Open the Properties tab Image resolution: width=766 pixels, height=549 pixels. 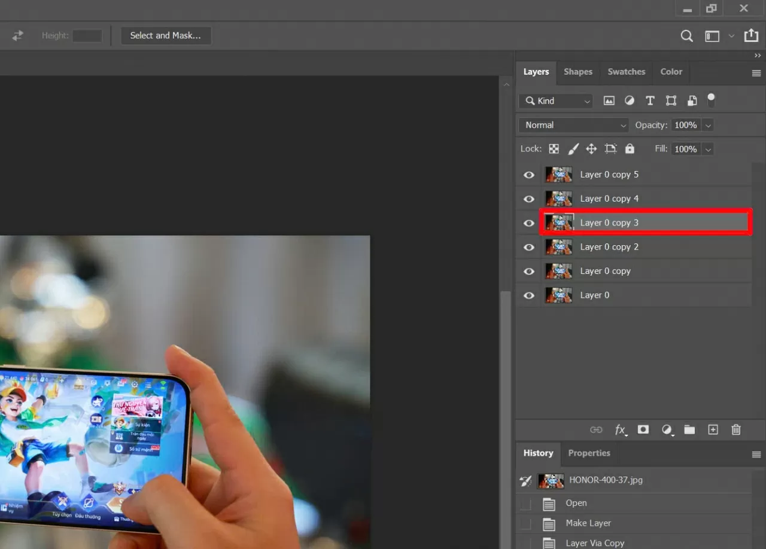click(x=589, y=453)
